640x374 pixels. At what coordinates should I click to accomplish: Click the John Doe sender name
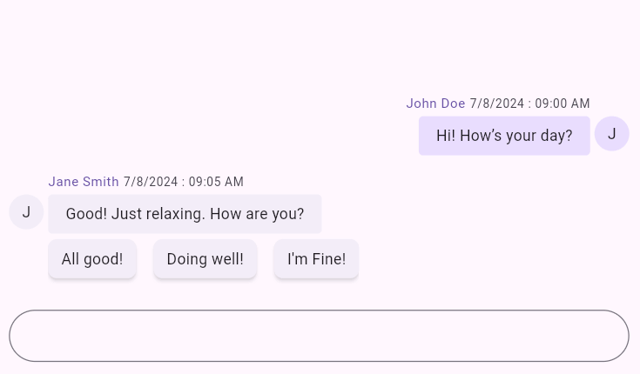[435, 104]
